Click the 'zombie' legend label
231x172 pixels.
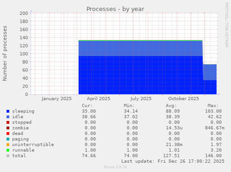(20, 128)
